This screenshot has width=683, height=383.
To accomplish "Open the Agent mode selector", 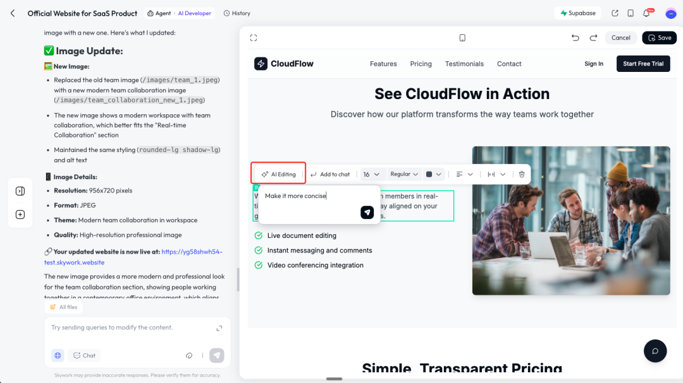I will coord(159,13).
